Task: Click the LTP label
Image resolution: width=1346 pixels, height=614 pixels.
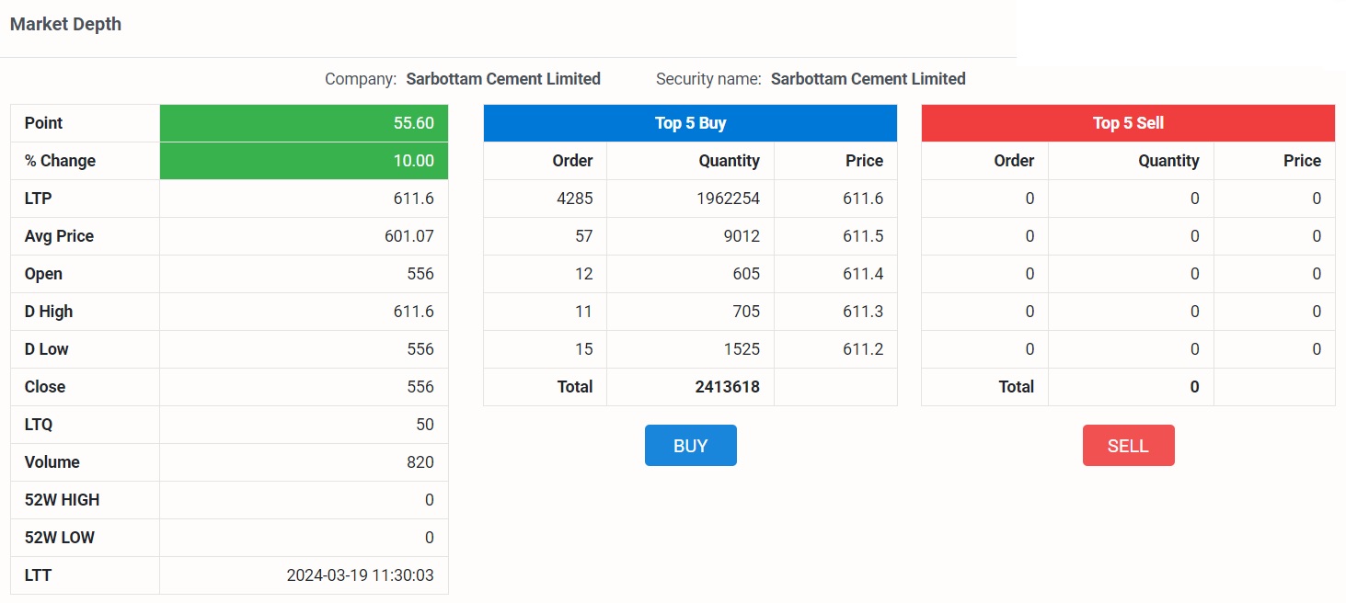Action: (38, 199)
